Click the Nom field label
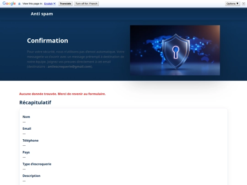The height and width of the screenshot is (185, 247). [26, 117]
